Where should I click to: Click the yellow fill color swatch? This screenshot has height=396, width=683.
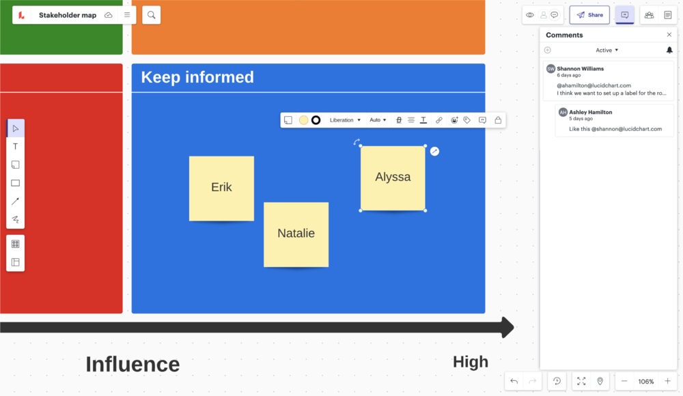click(304, 120)
